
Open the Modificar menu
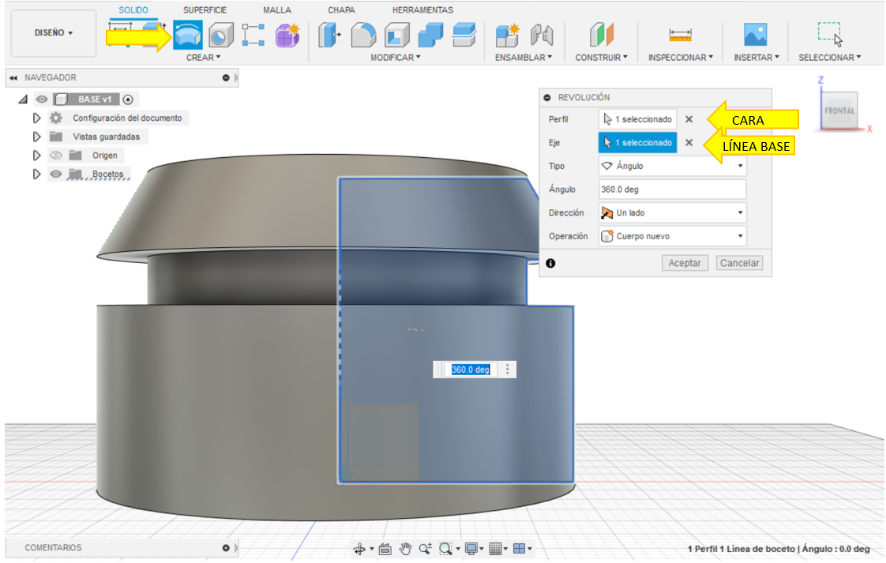pyautogui.click(x=396, y=58)
